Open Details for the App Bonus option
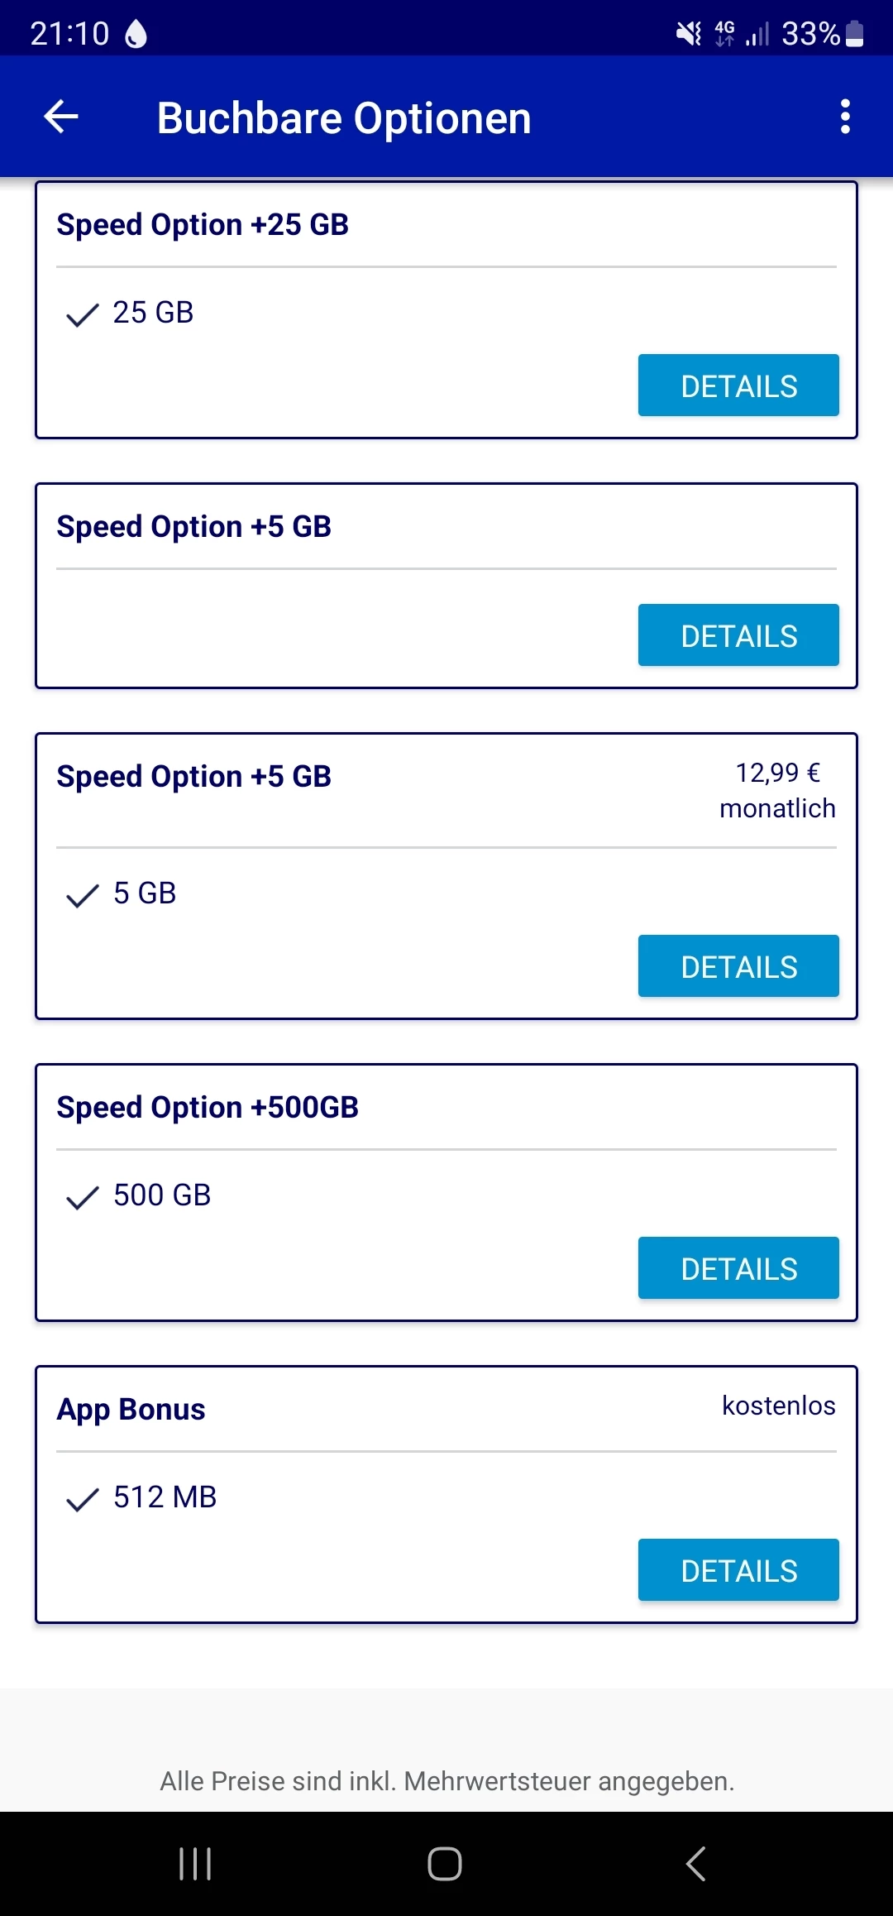 [738, 1570]
